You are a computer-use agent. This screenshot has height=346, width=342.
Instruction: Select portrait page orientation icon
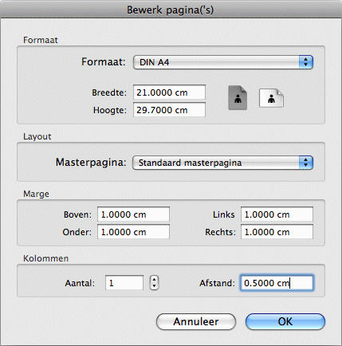point(238,98)
